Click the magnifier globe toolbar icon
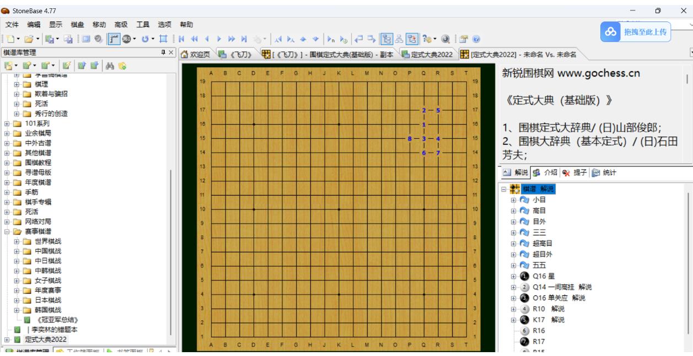Viewport: 693px width, 356px height. (445, 39)
